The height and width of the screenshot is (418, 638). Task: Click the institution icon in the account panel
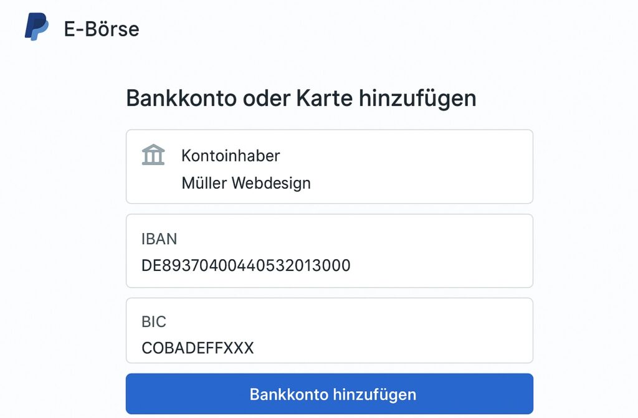[x=153, y=154]
